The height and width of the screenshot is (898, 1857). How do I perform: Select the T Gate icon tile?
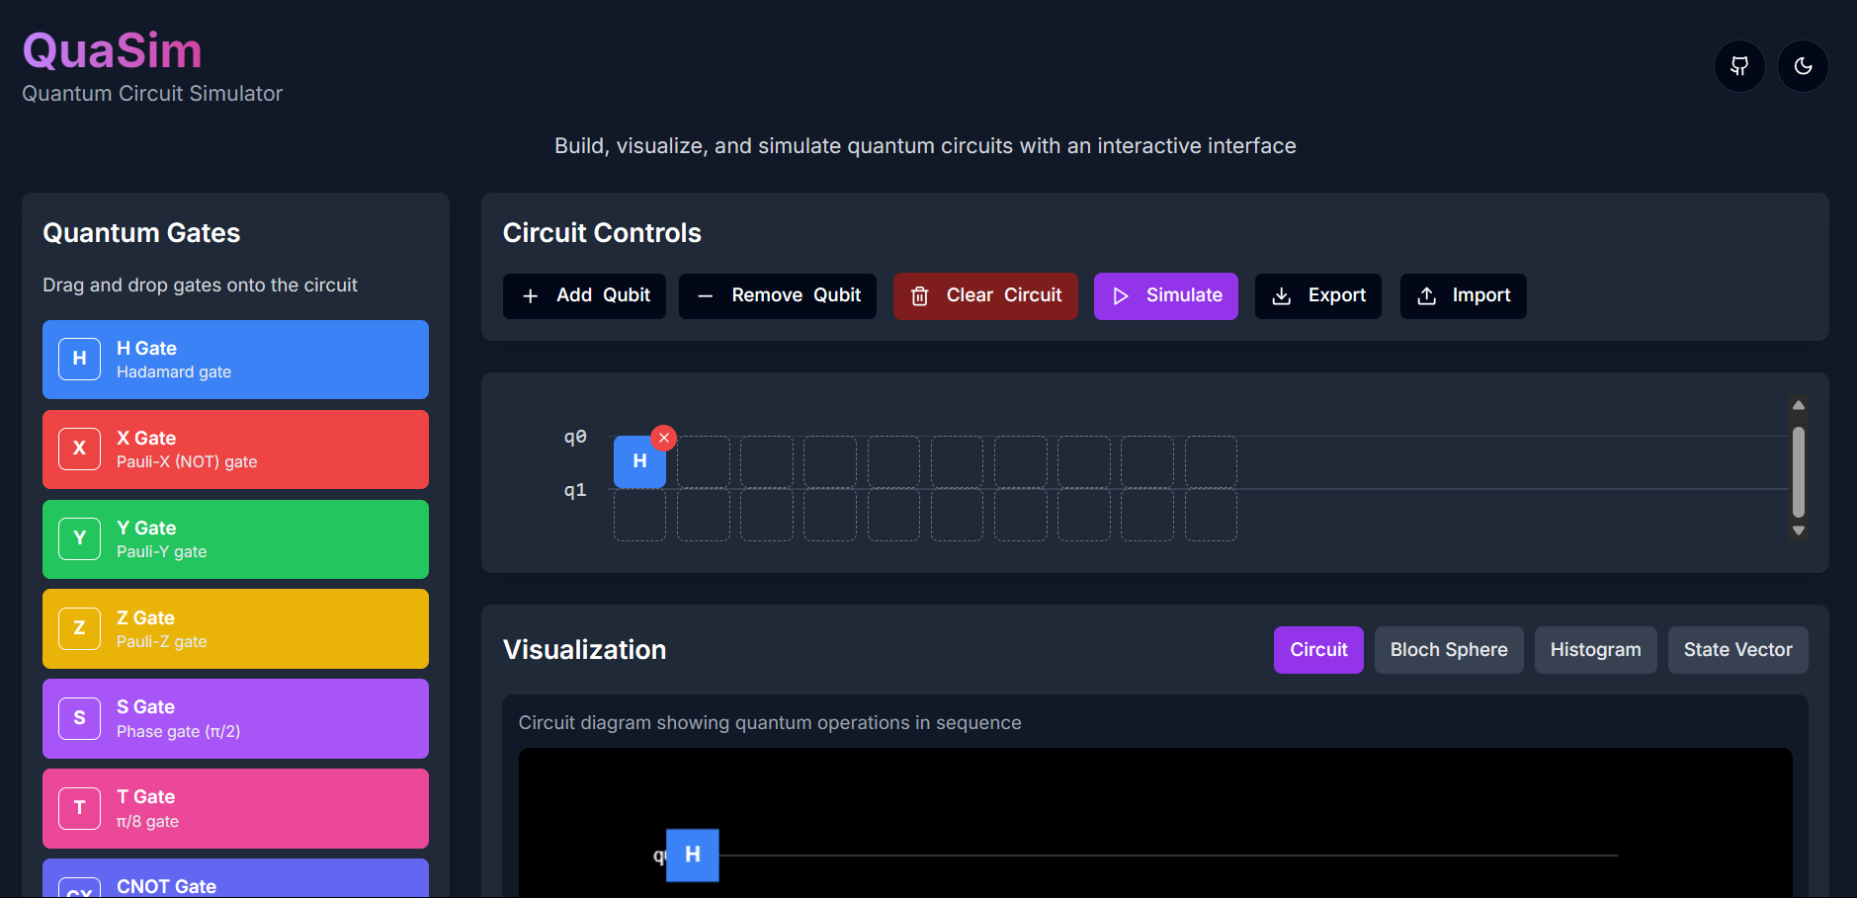coord(79,808)
